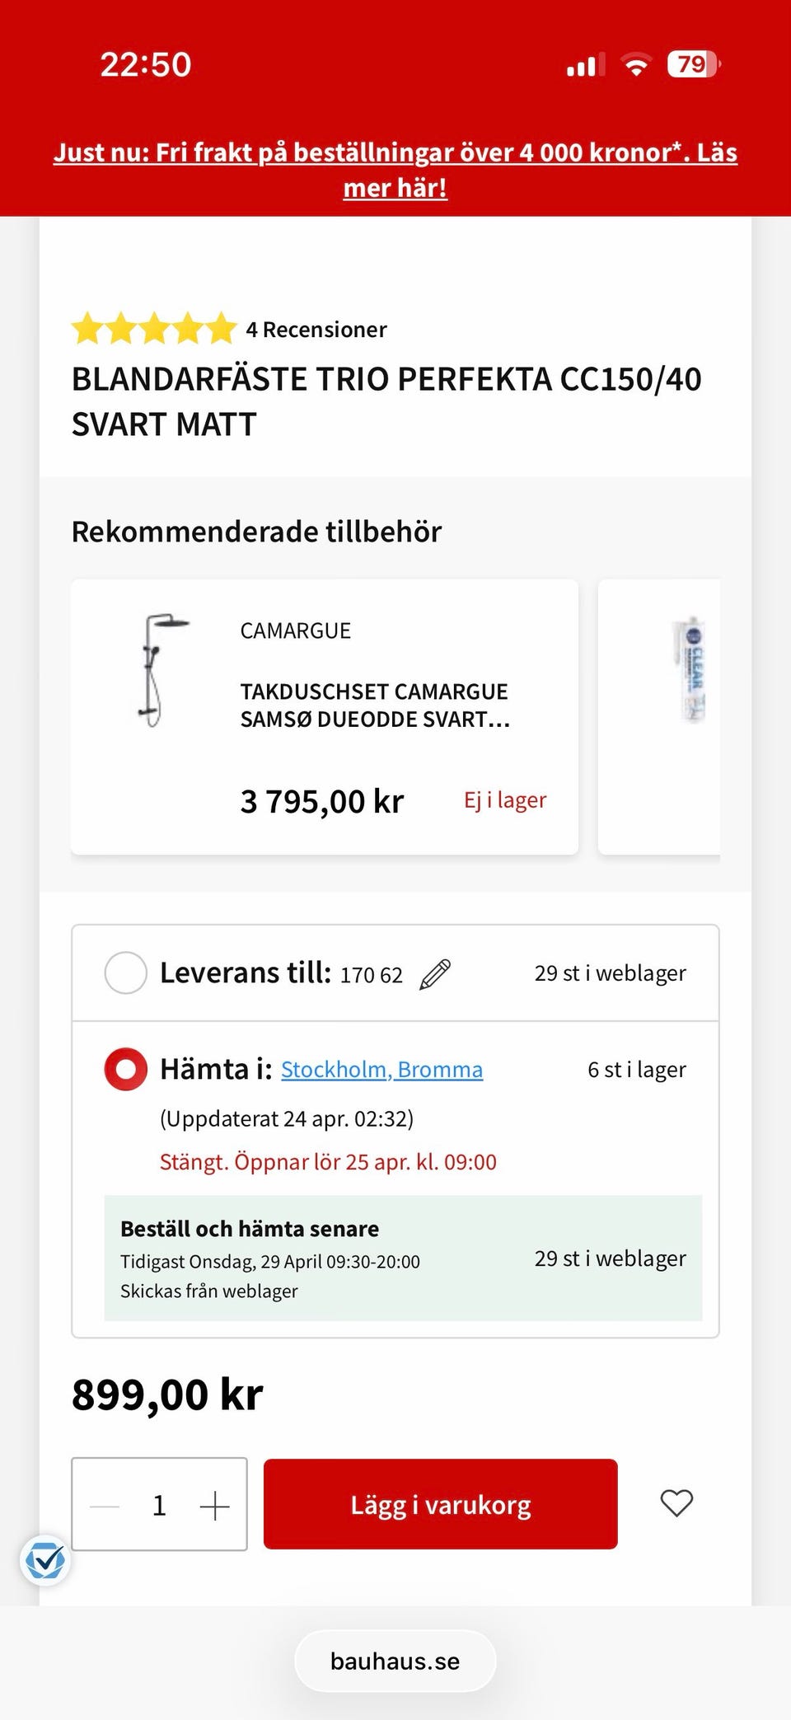791x1720 pixels.
Task: Select the "Leverans till" radio button
Action: point(126,973)
